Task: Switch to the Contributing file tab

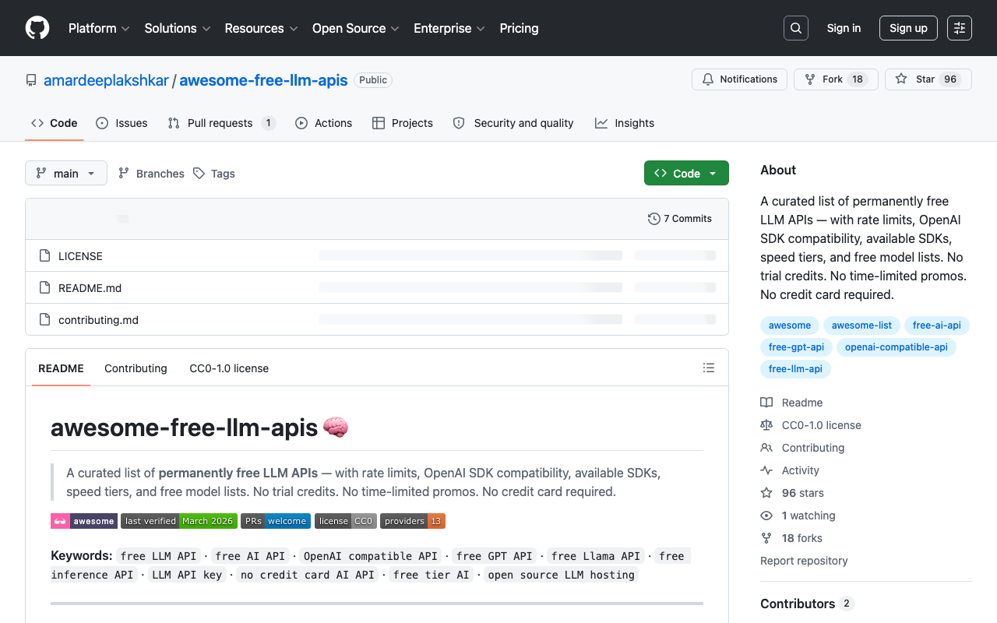Action: point(136,368)
